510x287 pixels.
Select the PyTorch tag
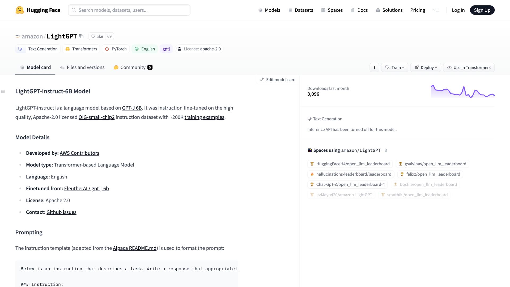[116, 49]
